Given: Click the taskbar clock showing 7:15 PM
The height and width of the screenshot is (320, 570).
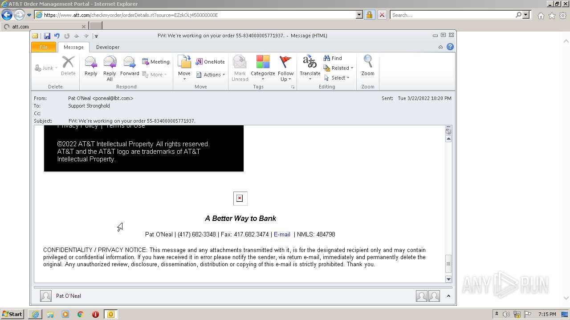Looking at the screenshot, I should pos(547,314).
